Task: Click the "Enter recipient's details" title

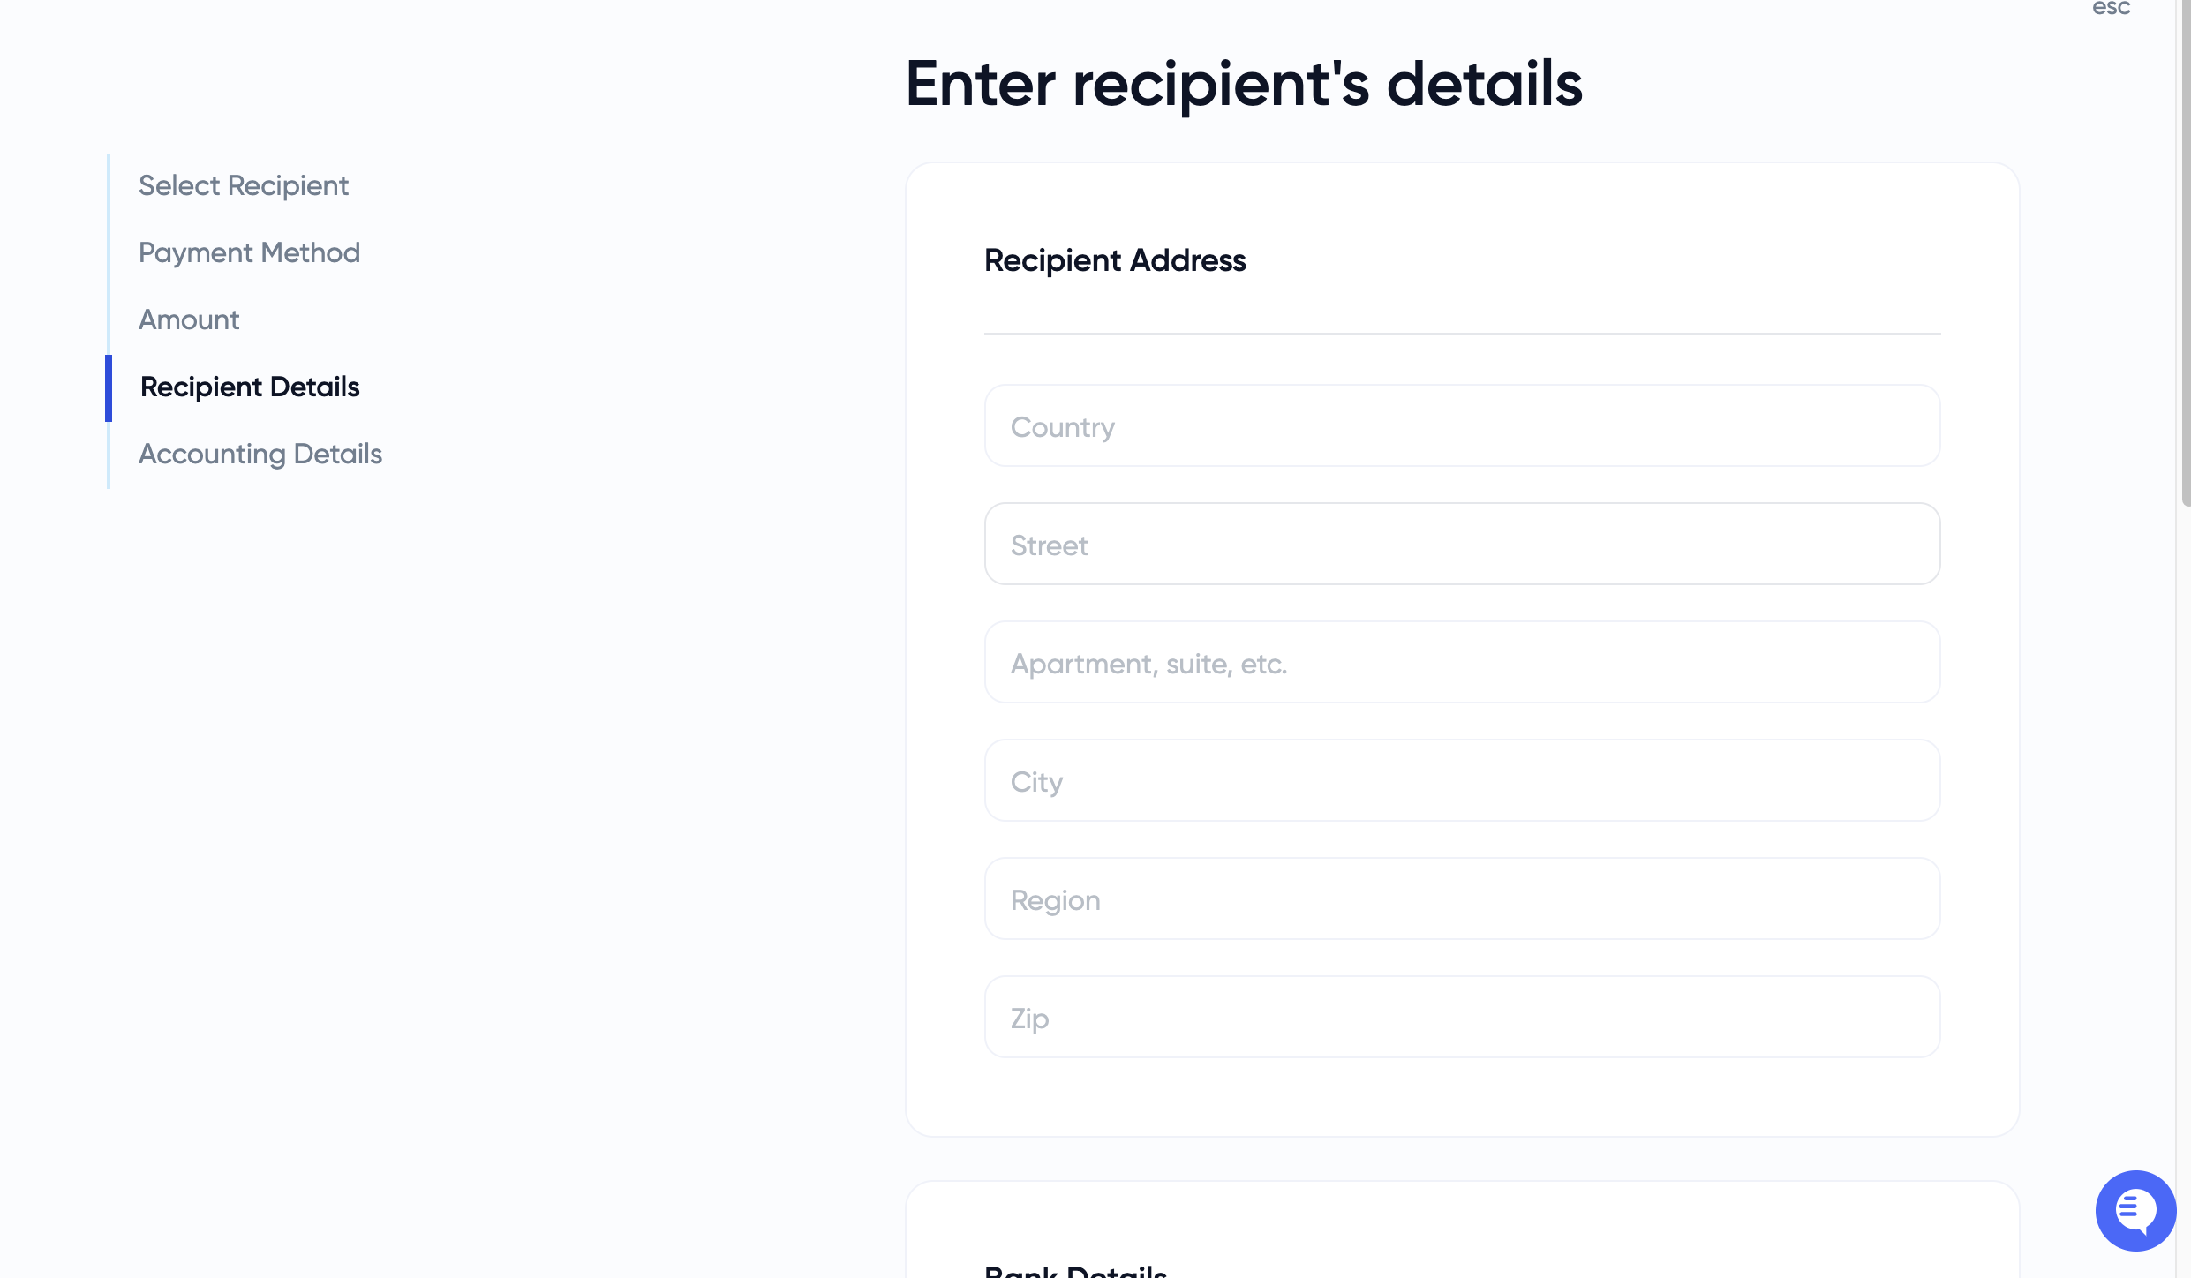Action: (x=1243, y=85)
